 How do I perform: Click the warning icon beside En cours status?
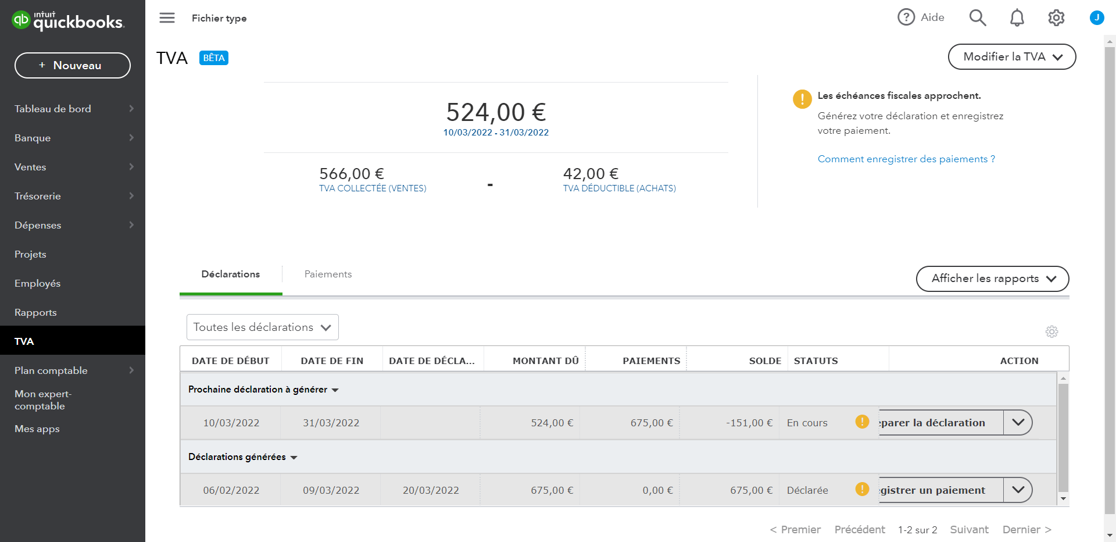coord(862,422)
